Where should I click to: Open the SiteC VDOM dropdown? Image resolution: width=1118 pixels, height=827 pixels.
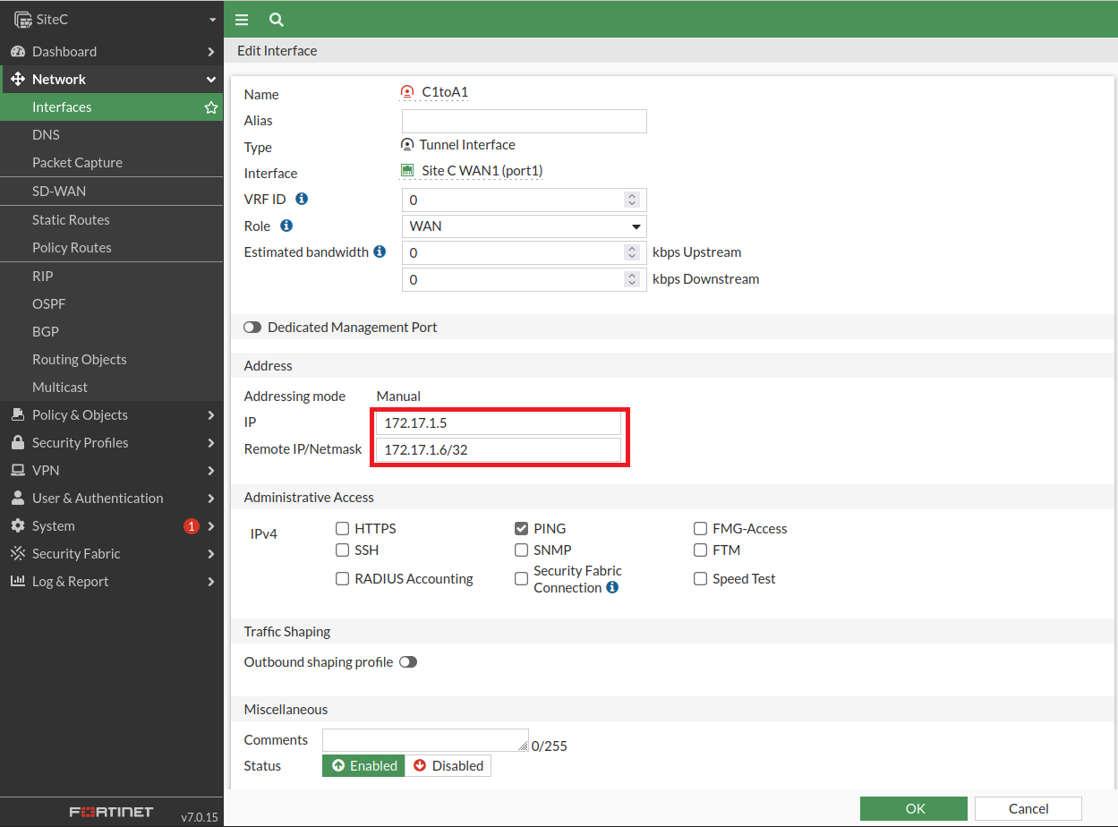tap(212, 20)
